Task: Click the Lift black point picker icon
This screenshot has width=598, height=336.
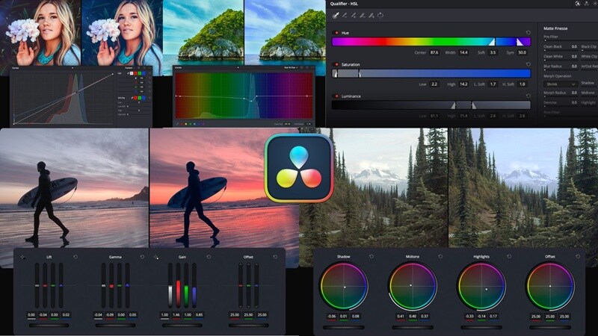Action: (23, 257)
